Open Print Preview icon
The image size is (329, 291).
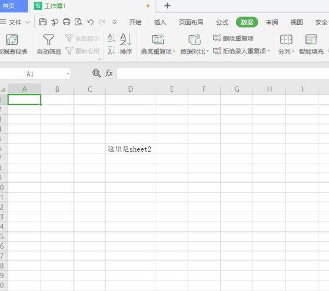pyautogui.click(x=78, y=22)
